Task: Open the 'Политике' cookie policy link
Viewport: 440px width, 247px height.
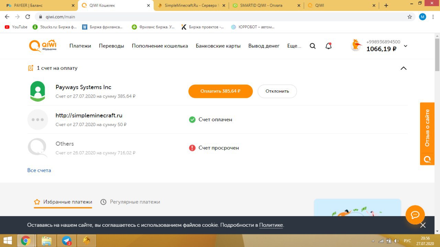Action: pyautogui.click(x=271, y=225)
